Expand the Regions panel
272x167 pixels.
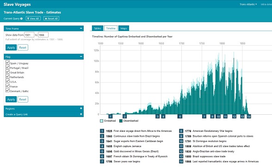click(x=81, y=108)
